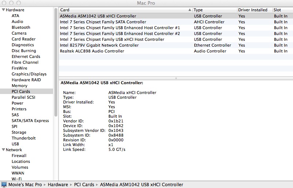Select Power in the sidebar
The height and width of the screenshot is (188, 293).
(x=18, y=103)
